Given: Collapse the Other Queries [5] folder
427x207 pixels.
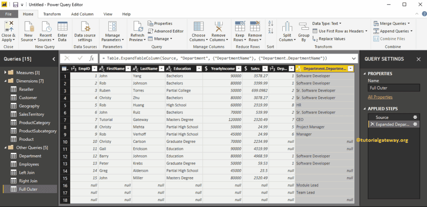Looking at the screenshot, I should pyautogui.click(x=5, y=147).
